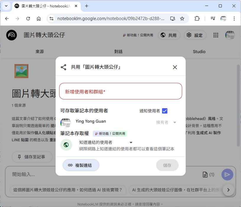Screen dimensions: 241x207
Task: Toggle the 通知使用者 checkbox
Action: click(x=165, y=111)
